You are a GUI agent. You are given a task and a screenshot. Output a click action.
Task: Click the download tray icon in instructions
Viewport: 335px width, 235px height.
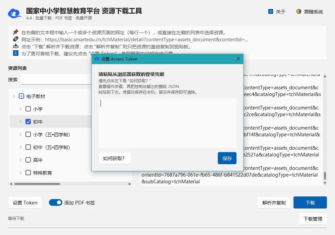tap(16, 46)
